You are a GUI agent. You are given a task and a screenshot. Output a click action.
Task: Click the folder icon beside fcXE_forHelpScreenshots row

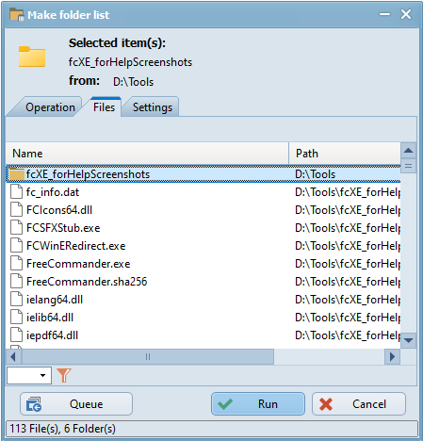click(x=17, y=174)
